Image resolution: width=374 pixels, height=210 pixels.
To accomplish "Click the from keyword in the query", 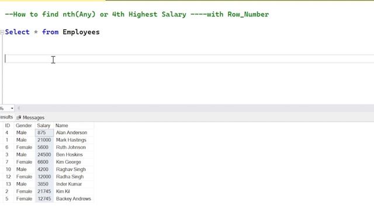I will click(50, 32).
